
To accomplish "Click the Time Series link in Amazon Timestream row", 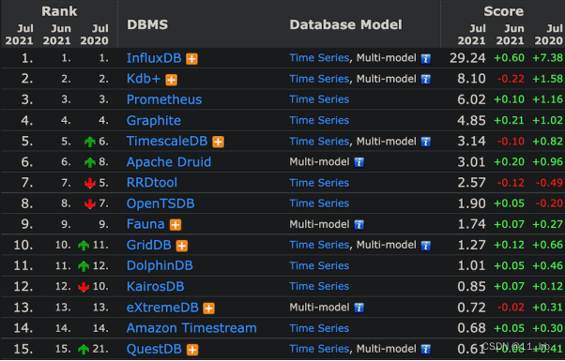I will coord(319,328).
